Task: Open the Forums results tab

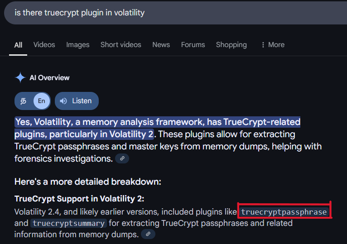Action: click(x=193, y=45)
